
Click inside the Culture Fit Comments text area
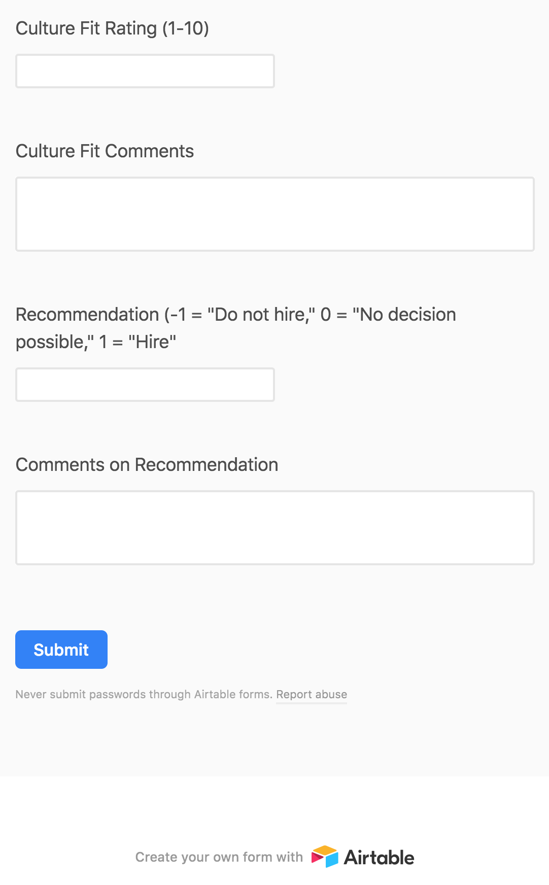point(275,214)
